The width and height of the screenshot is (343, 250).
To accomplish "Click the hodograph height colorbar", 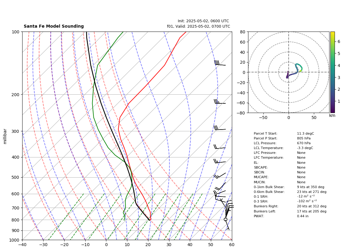I will pos(332,72).
